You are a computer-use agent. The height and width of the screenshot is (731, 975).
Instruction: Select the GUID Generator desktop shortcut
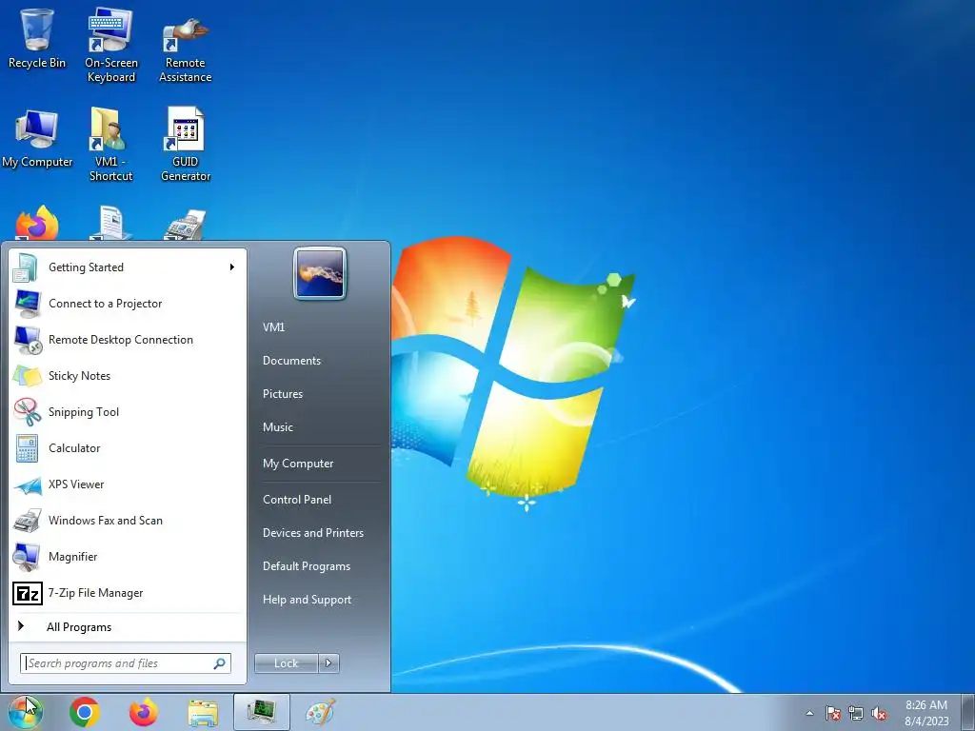pyautogui.click(x=185, y=145)
